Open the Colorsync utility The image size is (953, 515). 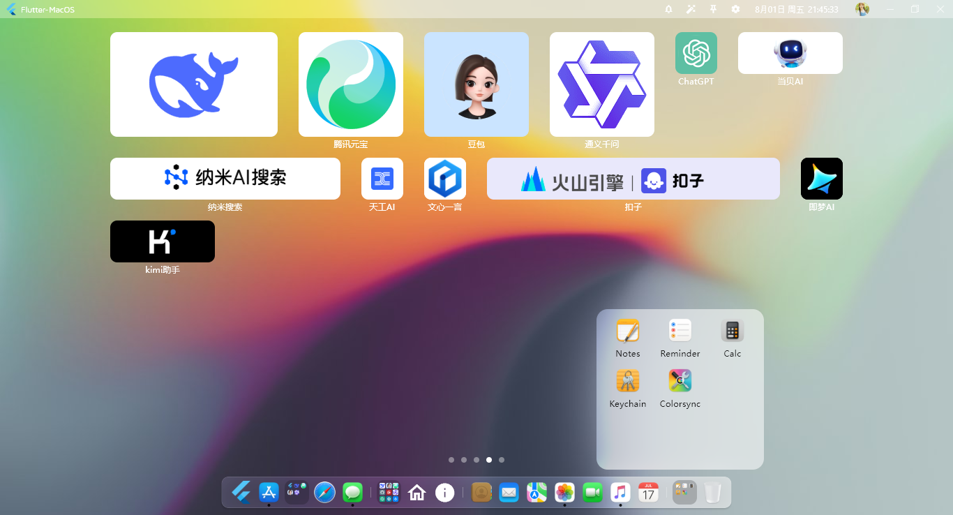click(x=679, y=380)
